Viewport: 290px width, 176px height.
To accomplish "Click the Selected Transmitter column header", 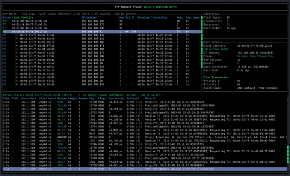I will point(153,17).
